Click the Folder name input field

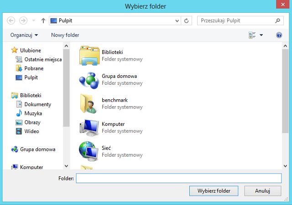coord(179,178)
